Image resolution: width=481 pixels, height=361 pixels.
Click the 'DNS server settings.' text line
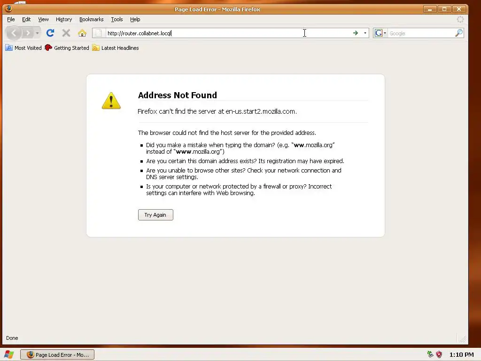(x=172, y=177)
